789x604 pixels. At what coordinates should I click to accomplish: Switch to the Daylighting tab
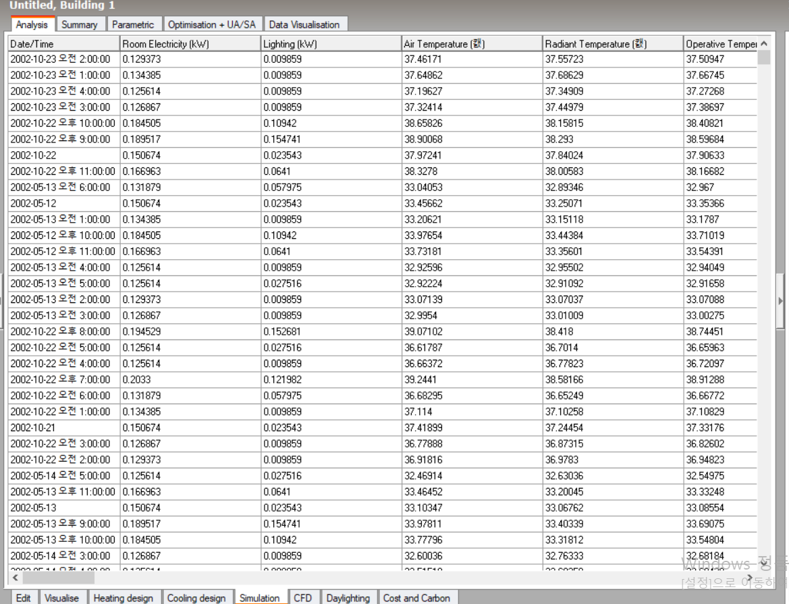[x=348, y=597]
